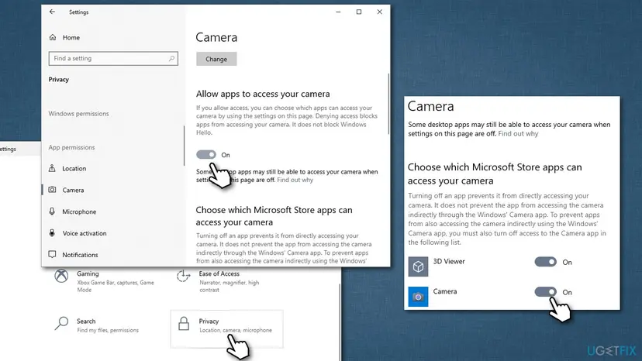The image size is (642, 361).
Task: Toggle Camera app camera access
Action: point(545,292)
